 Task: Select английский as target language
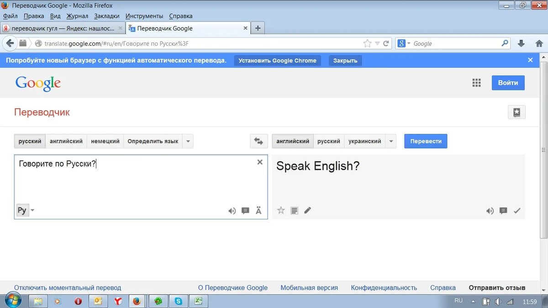tap(293, 141)
